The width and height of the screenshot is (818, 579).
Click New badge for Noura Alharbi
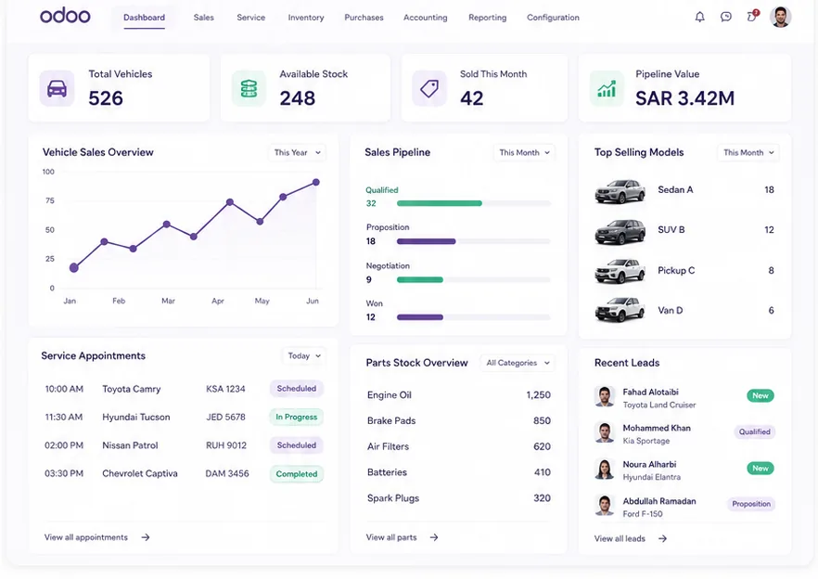pyautogui.click(x=760, y=469)
